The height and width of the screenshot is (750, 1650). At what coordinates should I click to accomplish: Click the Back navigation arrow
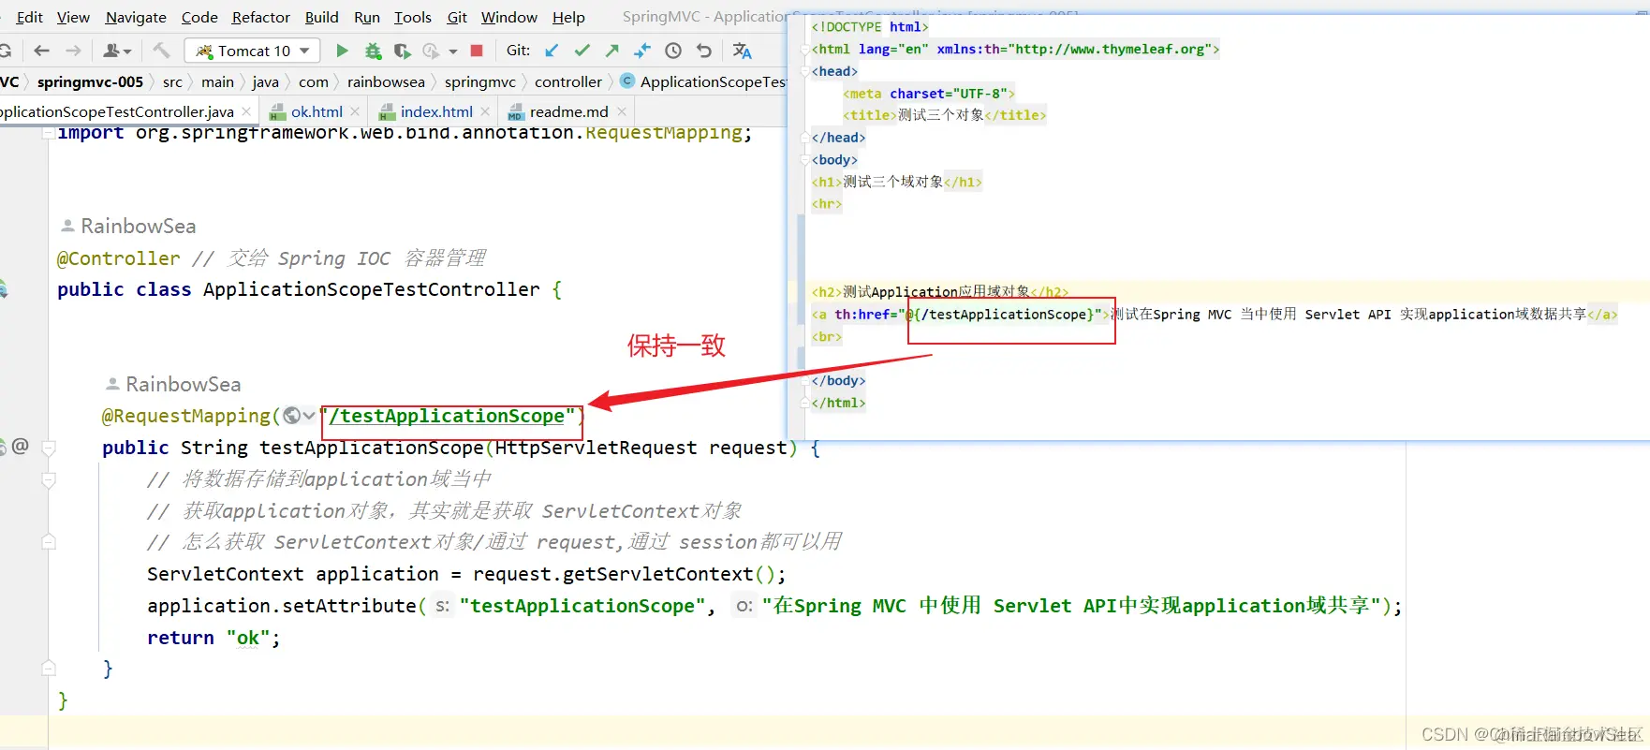tap(41, 51)
